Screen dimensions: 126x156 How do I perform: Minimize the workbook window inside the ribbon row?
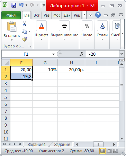pos(106,15)
